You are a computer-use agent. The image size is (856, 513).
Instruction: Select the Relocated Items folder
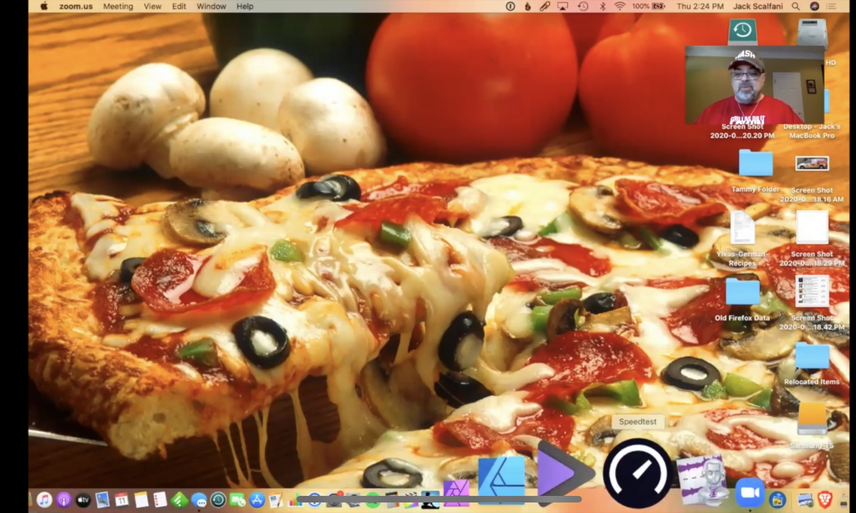point(812,356)
